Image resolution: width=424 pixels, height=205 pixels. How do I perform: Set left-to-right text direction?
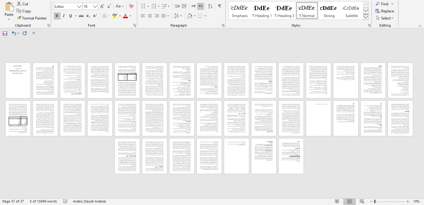[194, 6]
